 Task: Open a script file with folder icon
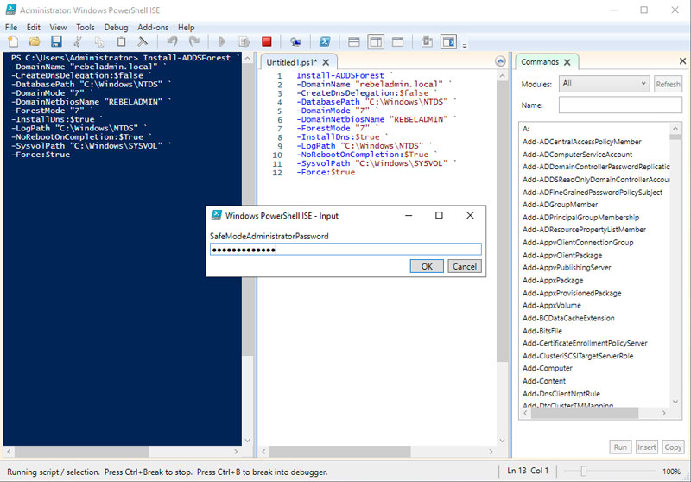point(35,41)
